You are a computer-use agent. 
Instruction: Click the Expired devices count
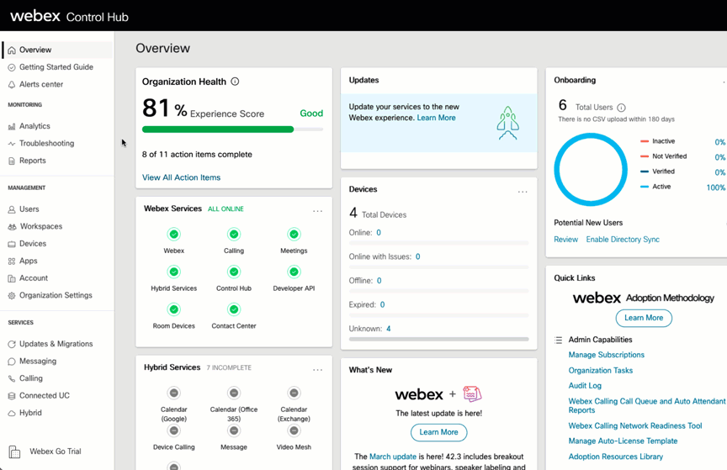[383, 305]
